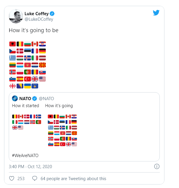Viewport: 179px width, 188px height.
Task: Click the How it's going to be text
Action: click(x=34, y=30)
